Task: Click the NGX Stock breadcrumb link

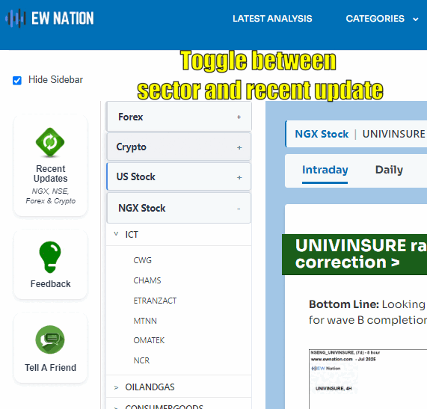Action: (x=322, y=134)
